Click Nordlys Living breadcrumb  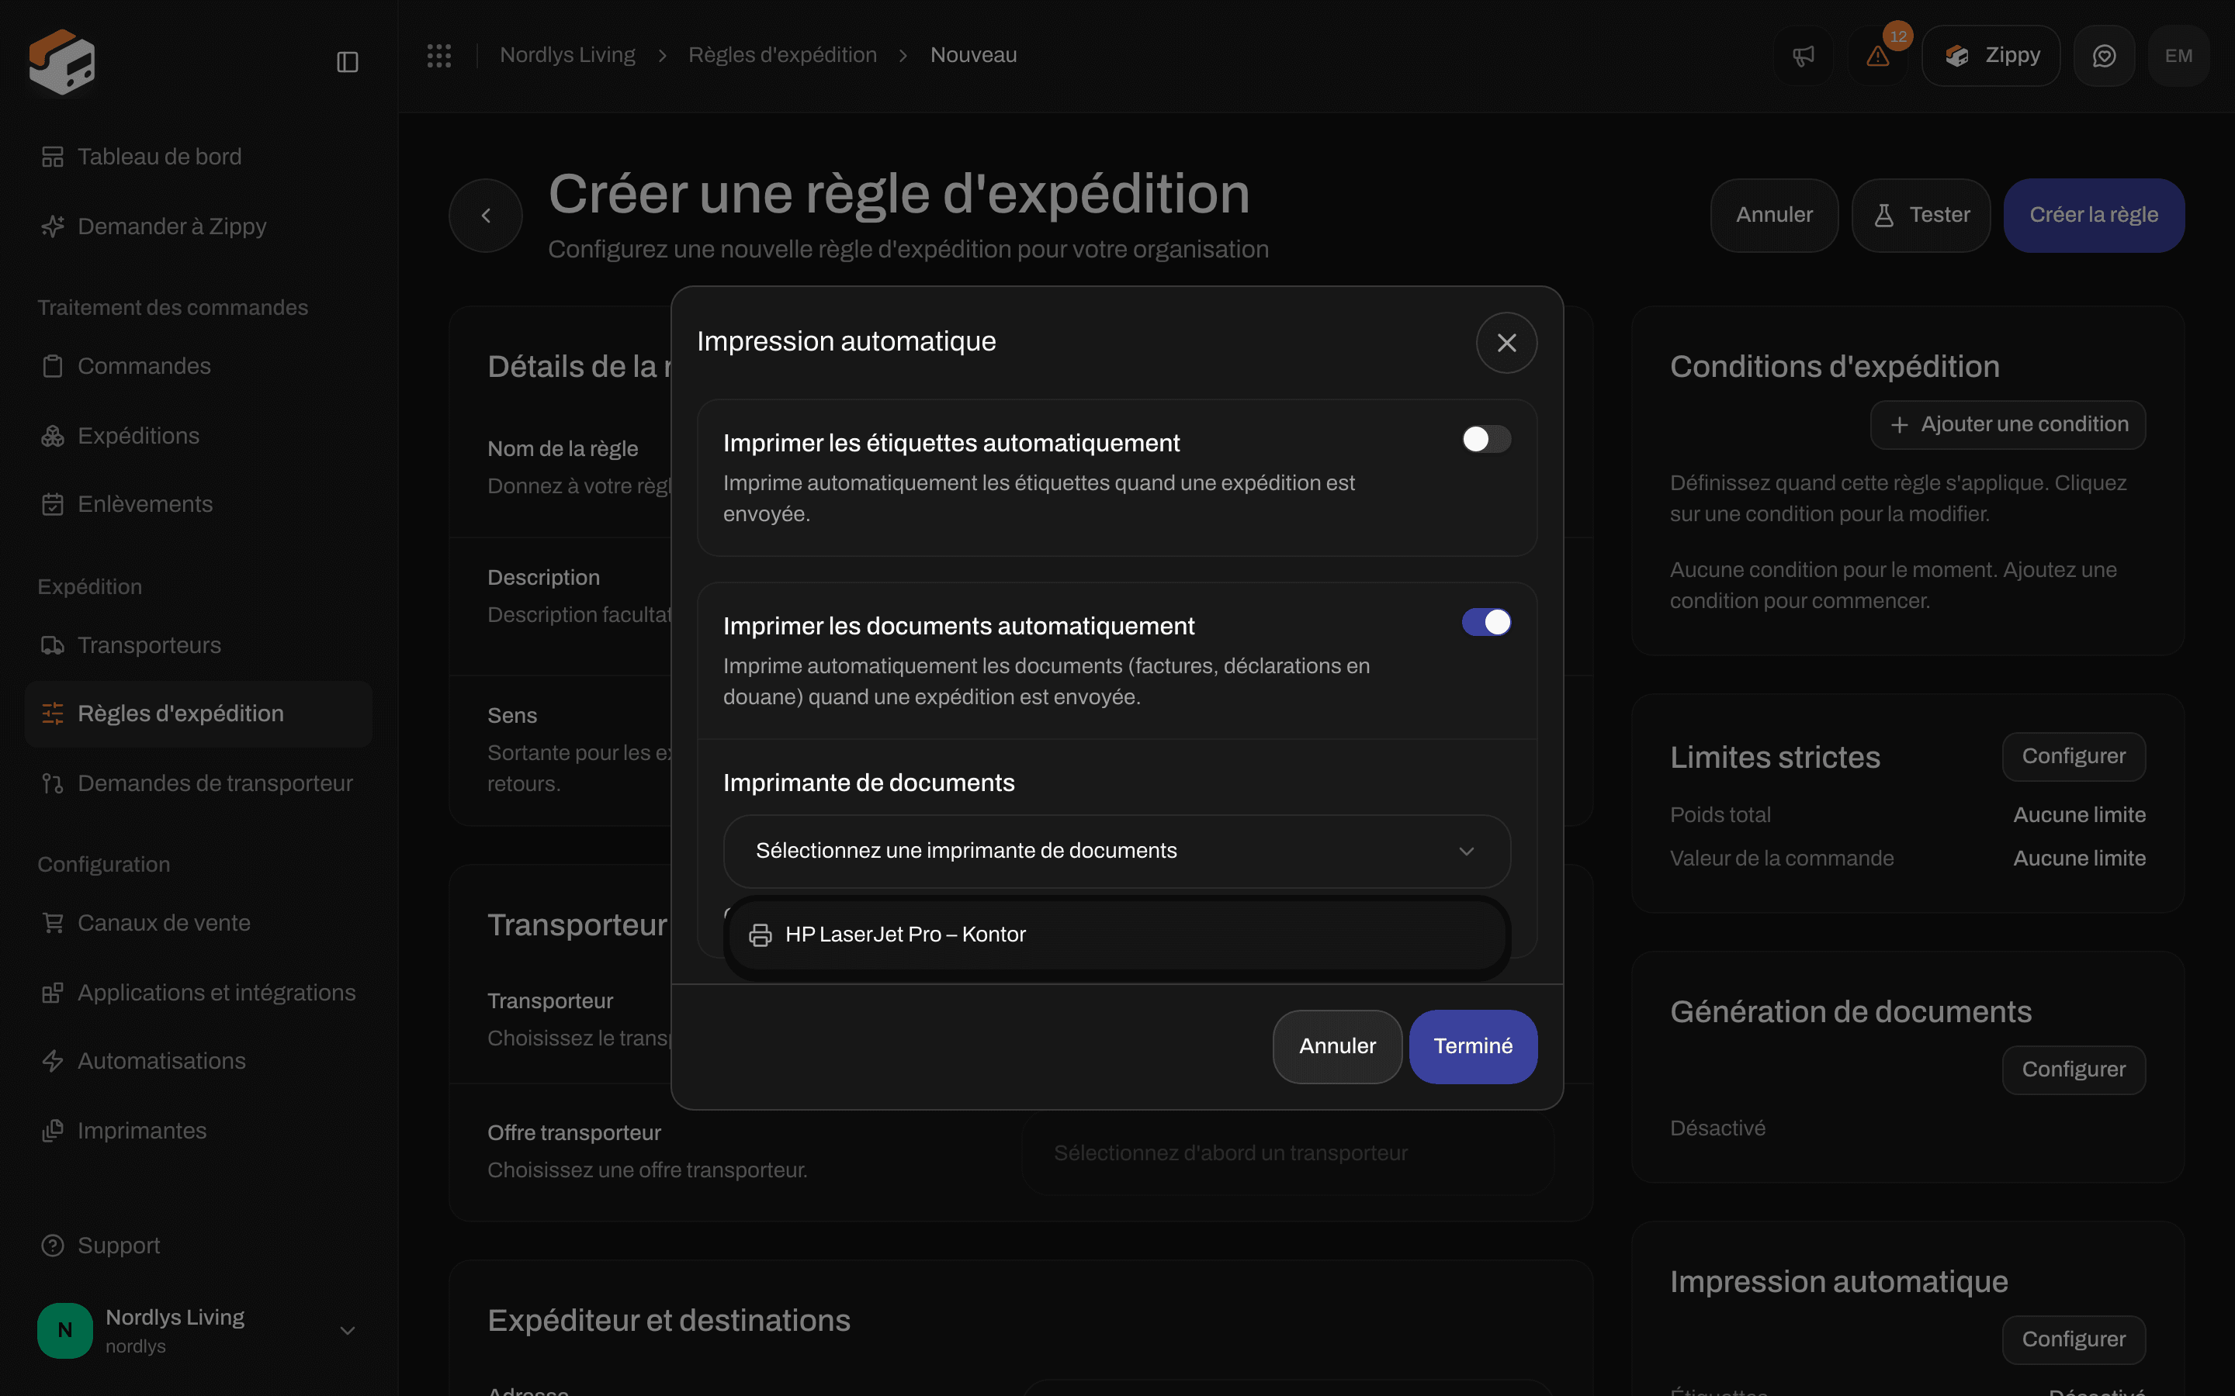click(567, 55)
